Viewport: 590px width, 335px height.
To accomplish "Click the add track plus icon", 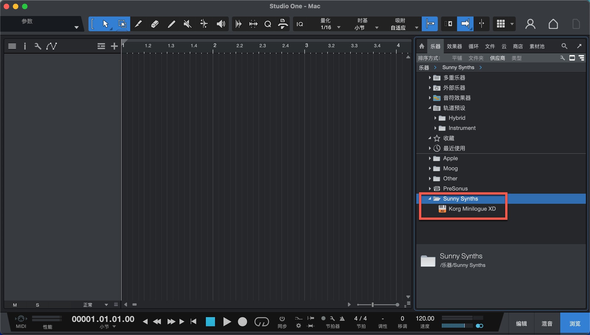I will click(114, 46).
